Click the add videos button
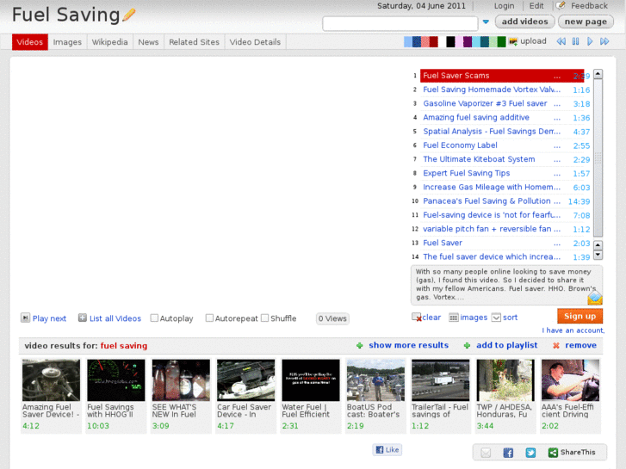The width and height of the screenshot is (626, 469). pyautogui.click(x=524, y=22)
